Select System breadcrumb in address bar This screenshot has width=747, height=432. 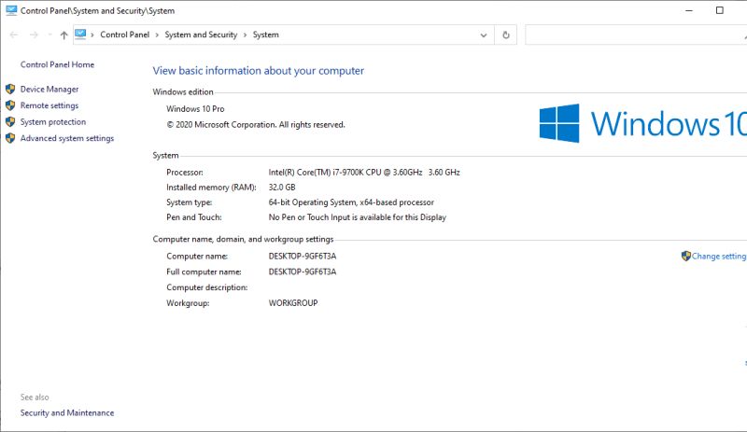tap(266, 35)
